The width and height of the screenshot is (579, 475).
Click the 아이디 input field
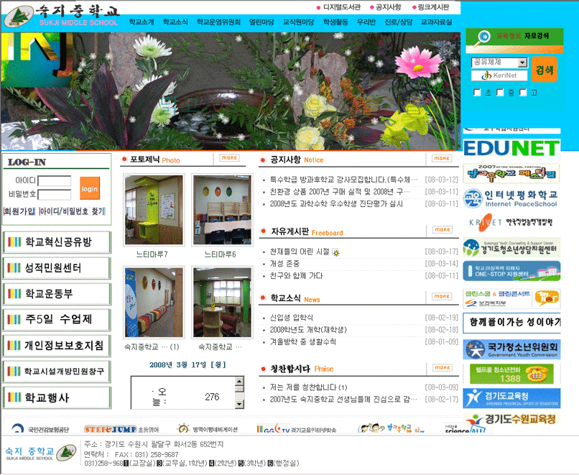[55, 181]
